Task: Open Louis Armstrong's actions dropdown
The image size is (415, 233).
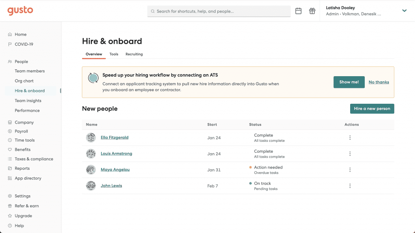Action: (x=350, y=154)
